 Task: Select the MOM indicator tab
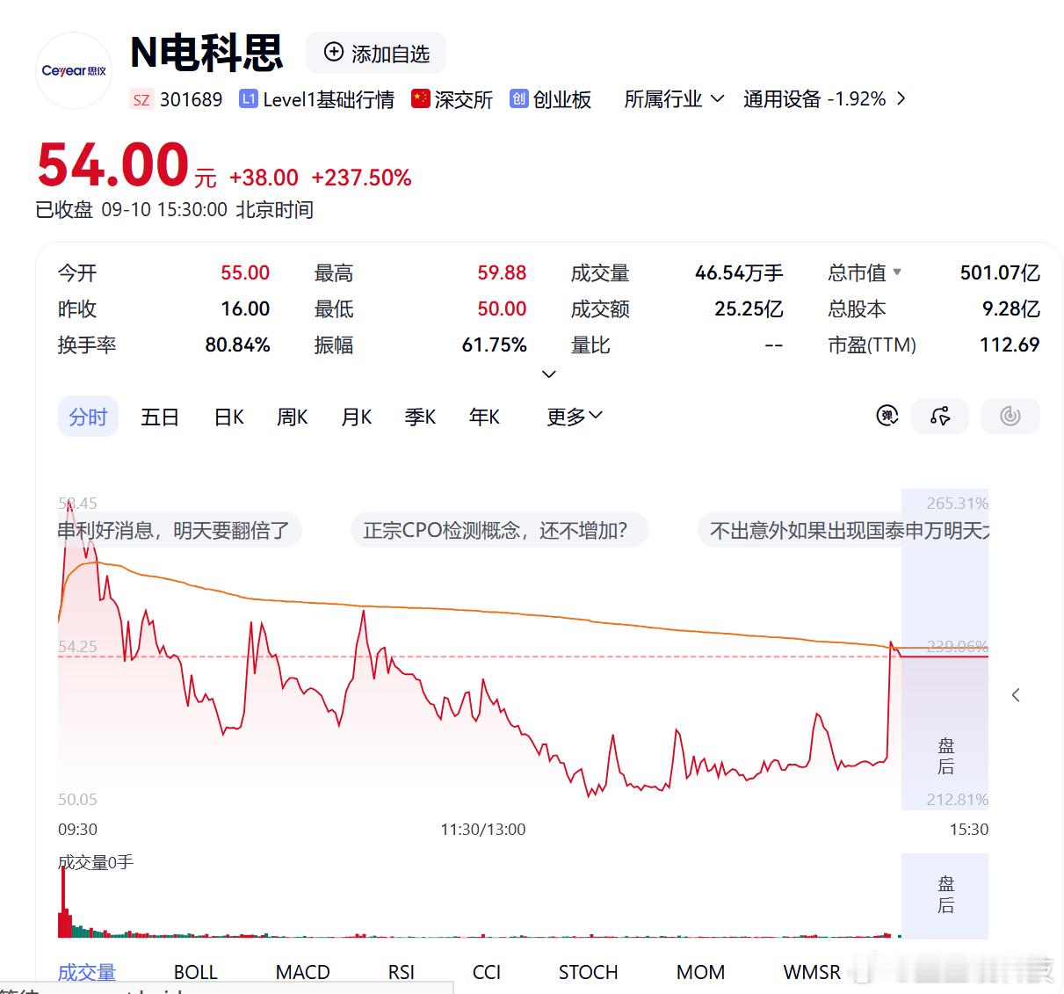700,972
